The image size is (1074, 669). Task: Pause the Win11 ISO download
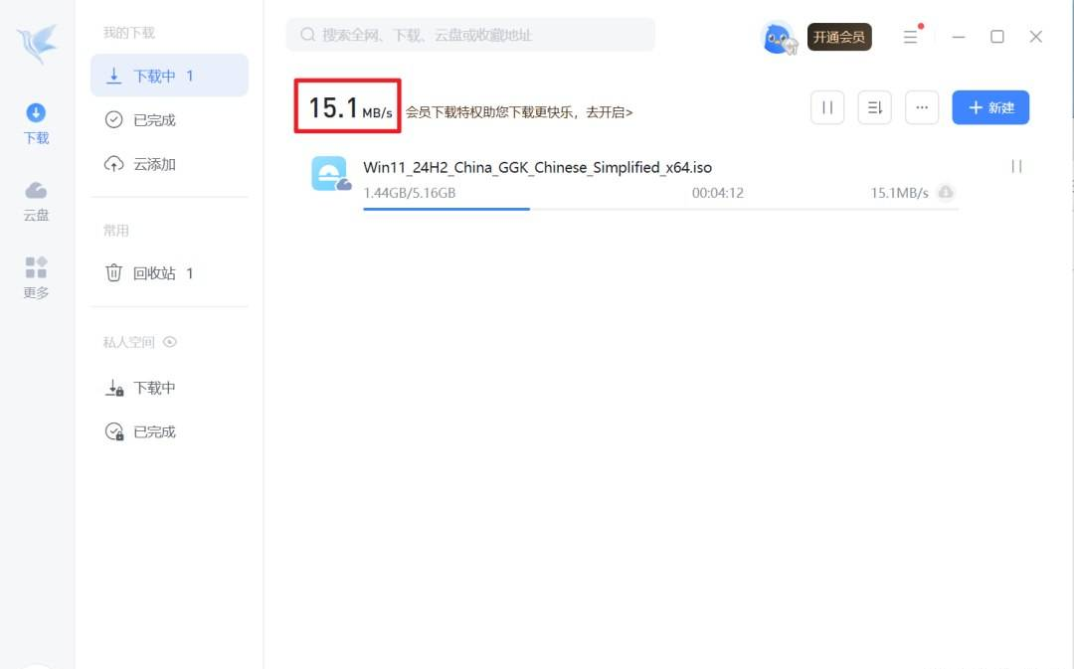point(1016,166)
